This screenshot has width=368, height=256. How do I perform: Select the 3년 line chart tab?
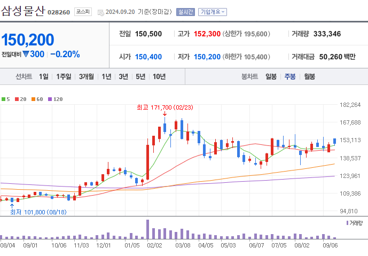123,76
